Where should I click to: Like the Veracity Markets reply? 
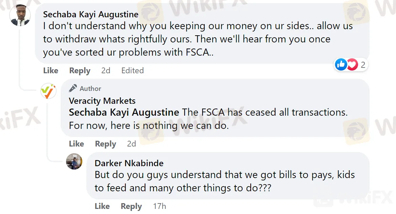(77, 144)
